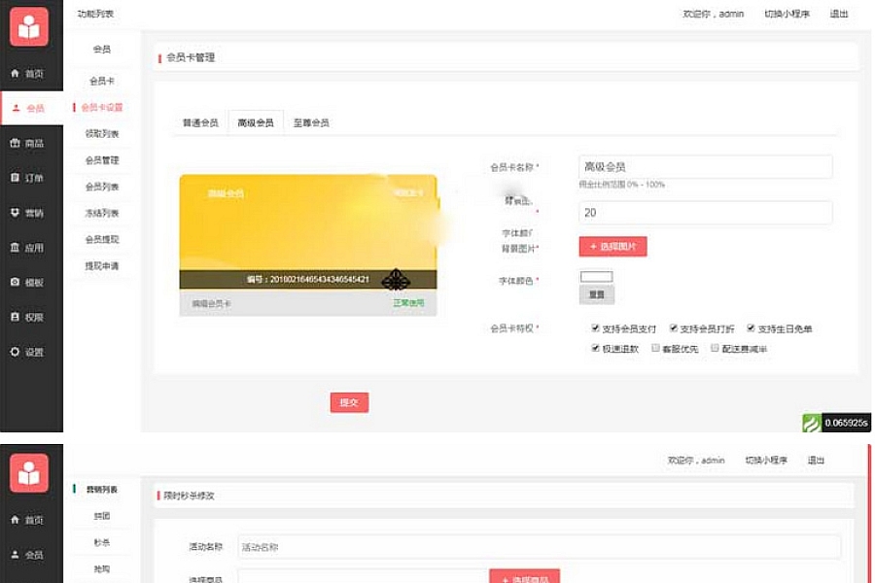The image size is (875, 583).
Task: Click the red logo above the 会员卡管理 sidebar
Action: (29, 27)
